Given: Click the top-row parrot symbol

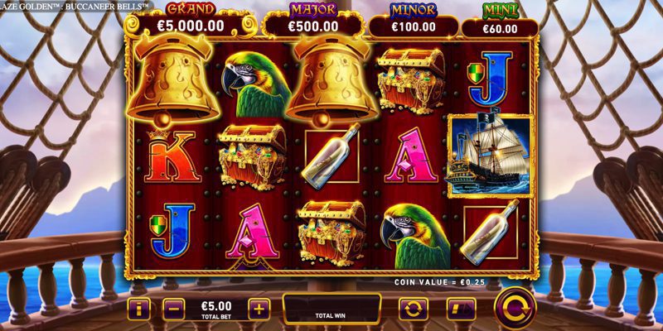Looking at the screenshot, I should (x=256, y=84).
